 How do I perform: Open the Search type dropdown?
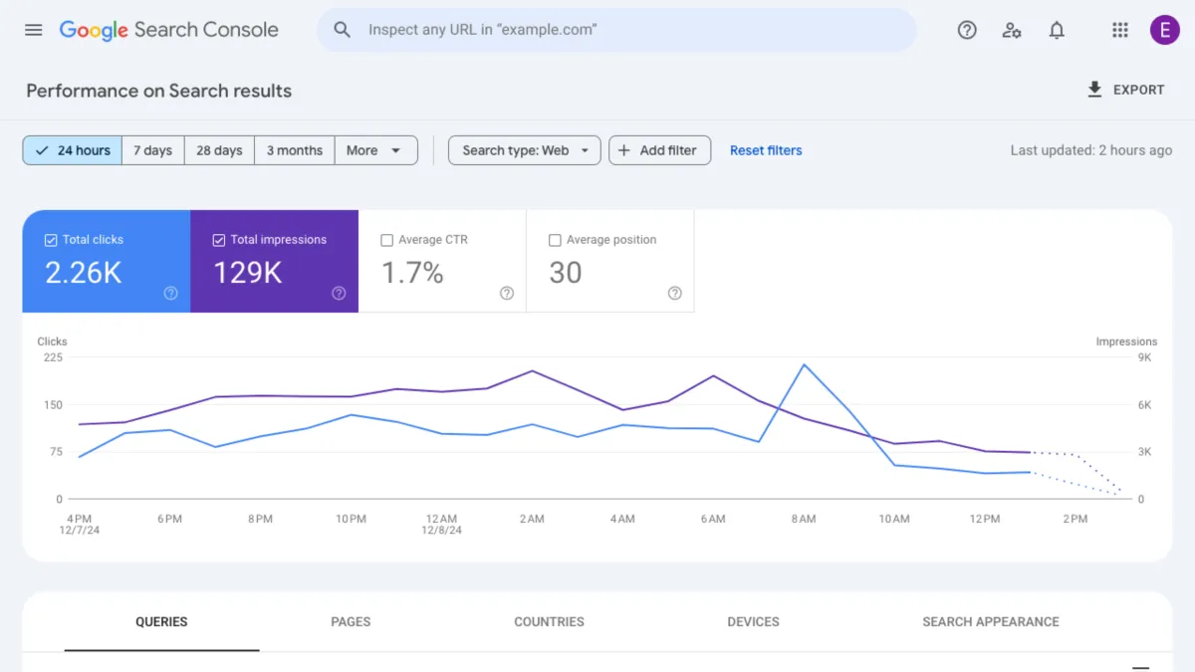[x=523, y=149]
